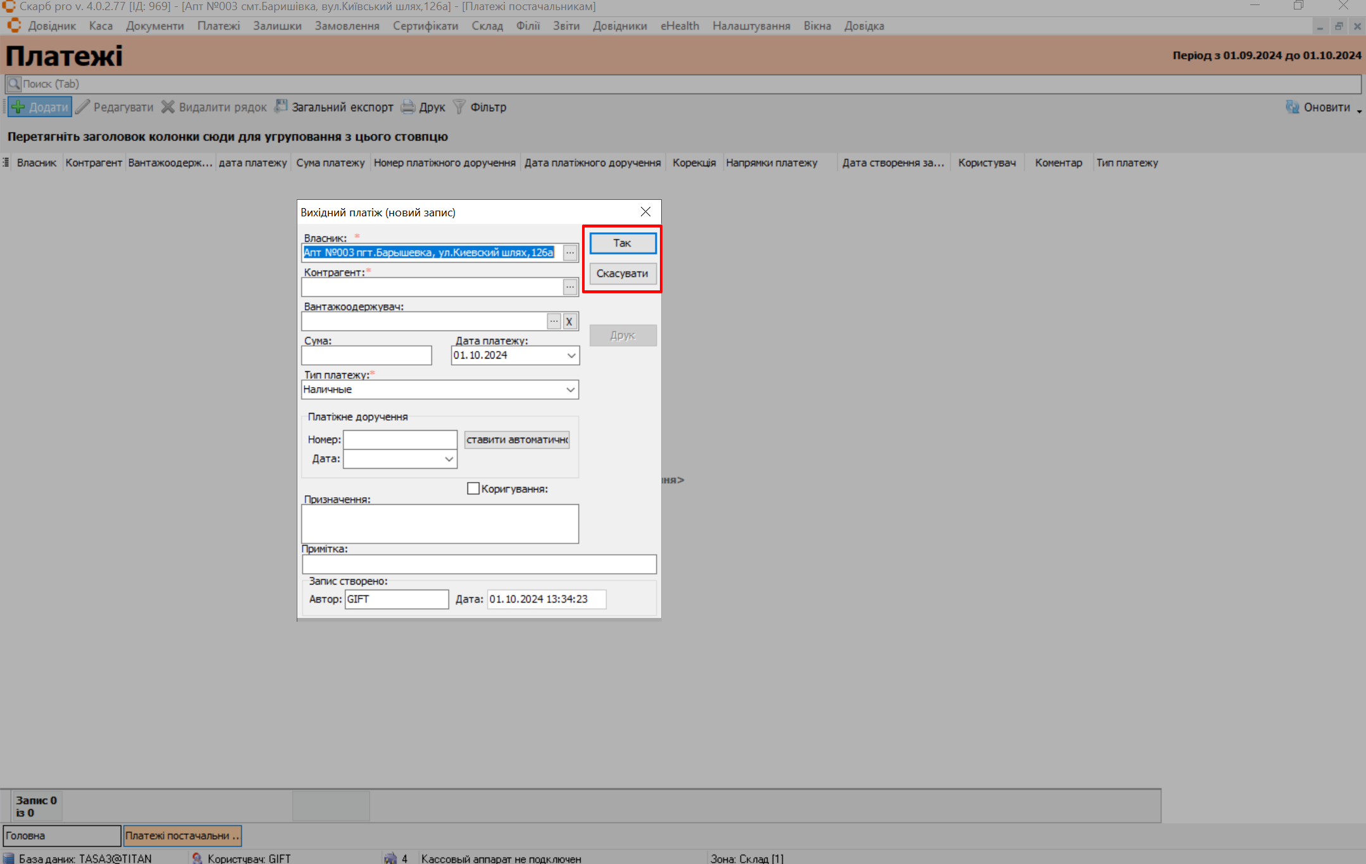The height and width of the screenshot is (864, 1366).
Task: Open the column chooser grid icon
Action: (x=6, y=163)
